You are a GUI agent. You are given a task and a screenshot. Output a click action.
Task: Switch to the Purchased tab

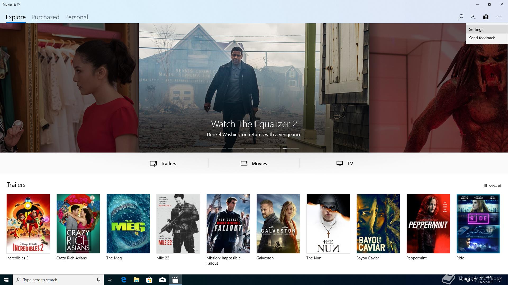point(45,17)
